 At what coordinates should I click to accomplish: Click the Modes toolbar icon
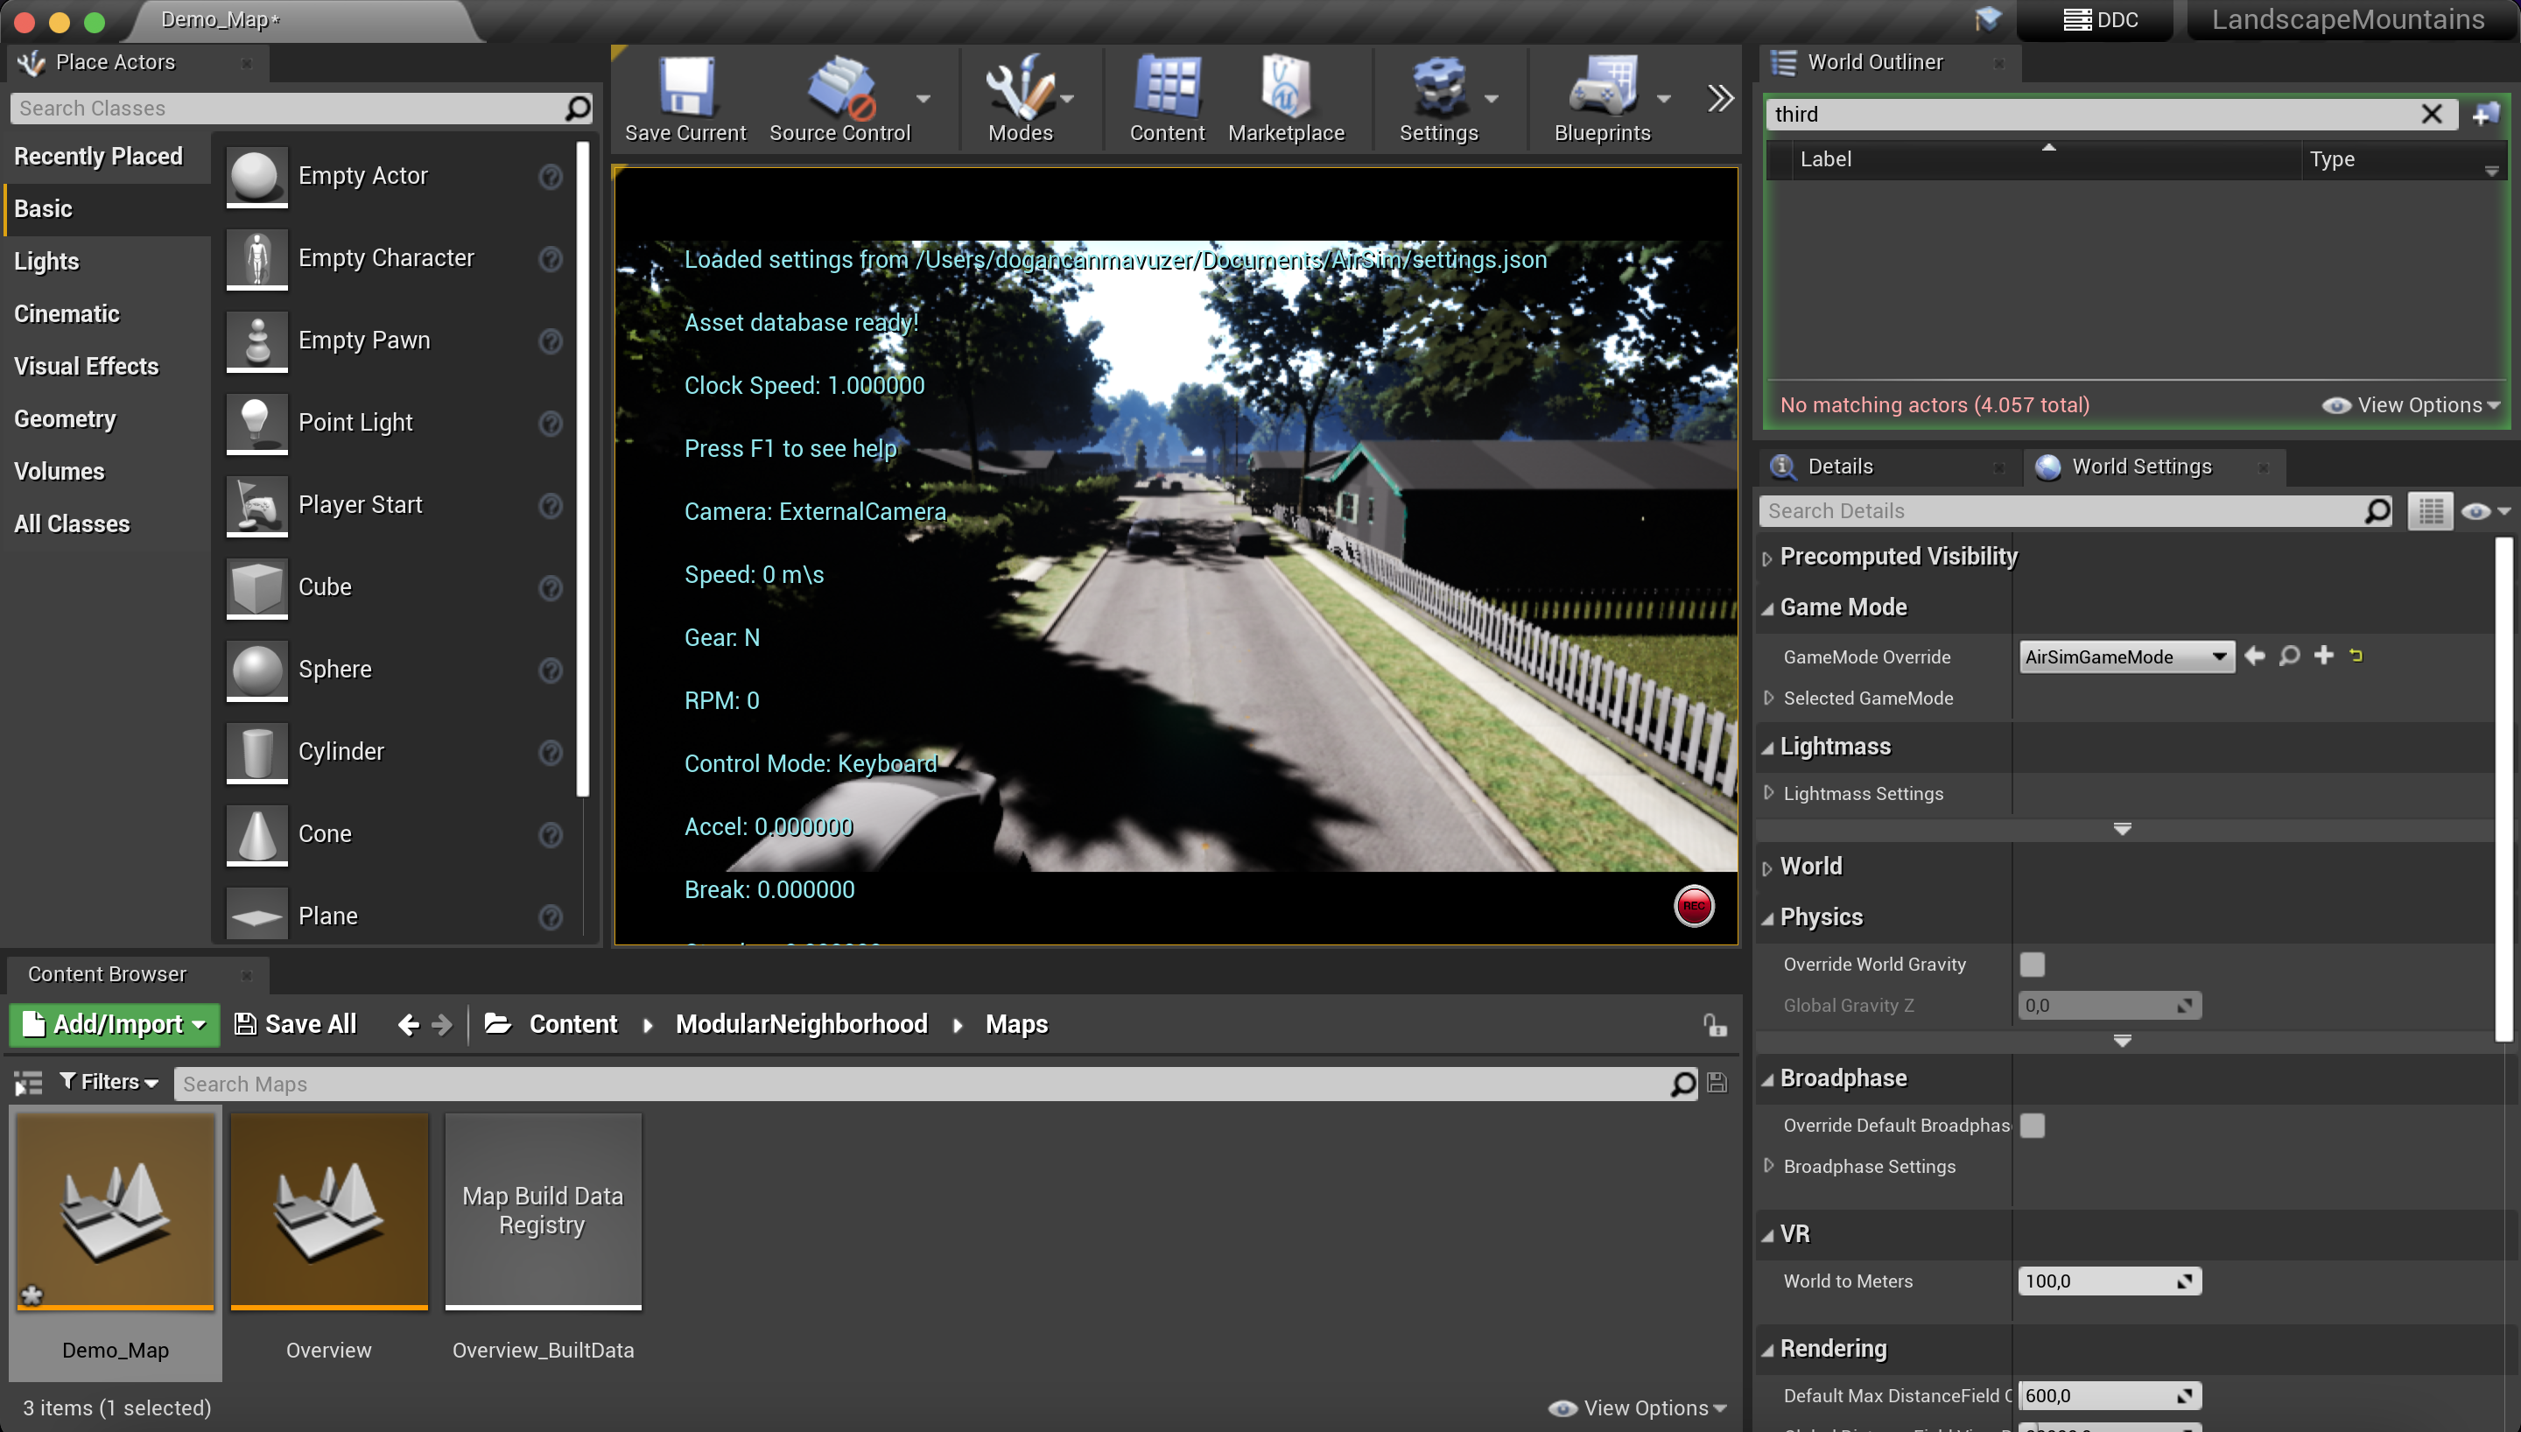1020,98
